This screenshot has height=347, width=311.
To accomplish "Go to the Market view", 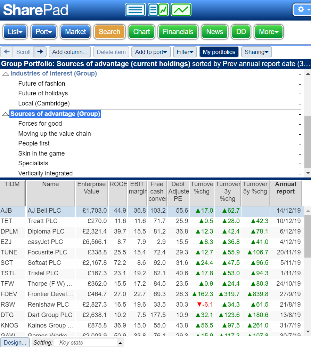I will click(x=75, y=32).
